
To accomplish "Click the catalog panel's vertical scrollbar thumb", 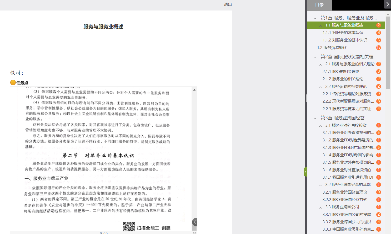I will tap(388, 52).
